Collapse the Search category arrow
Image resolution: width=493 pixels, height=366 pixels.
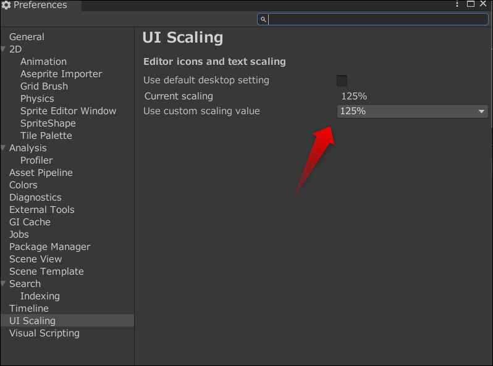pyautogui.click(x=4, y=284)
